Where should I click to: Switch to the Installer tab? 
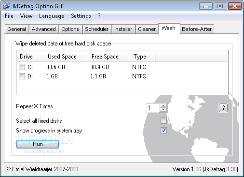pos(123,29)
